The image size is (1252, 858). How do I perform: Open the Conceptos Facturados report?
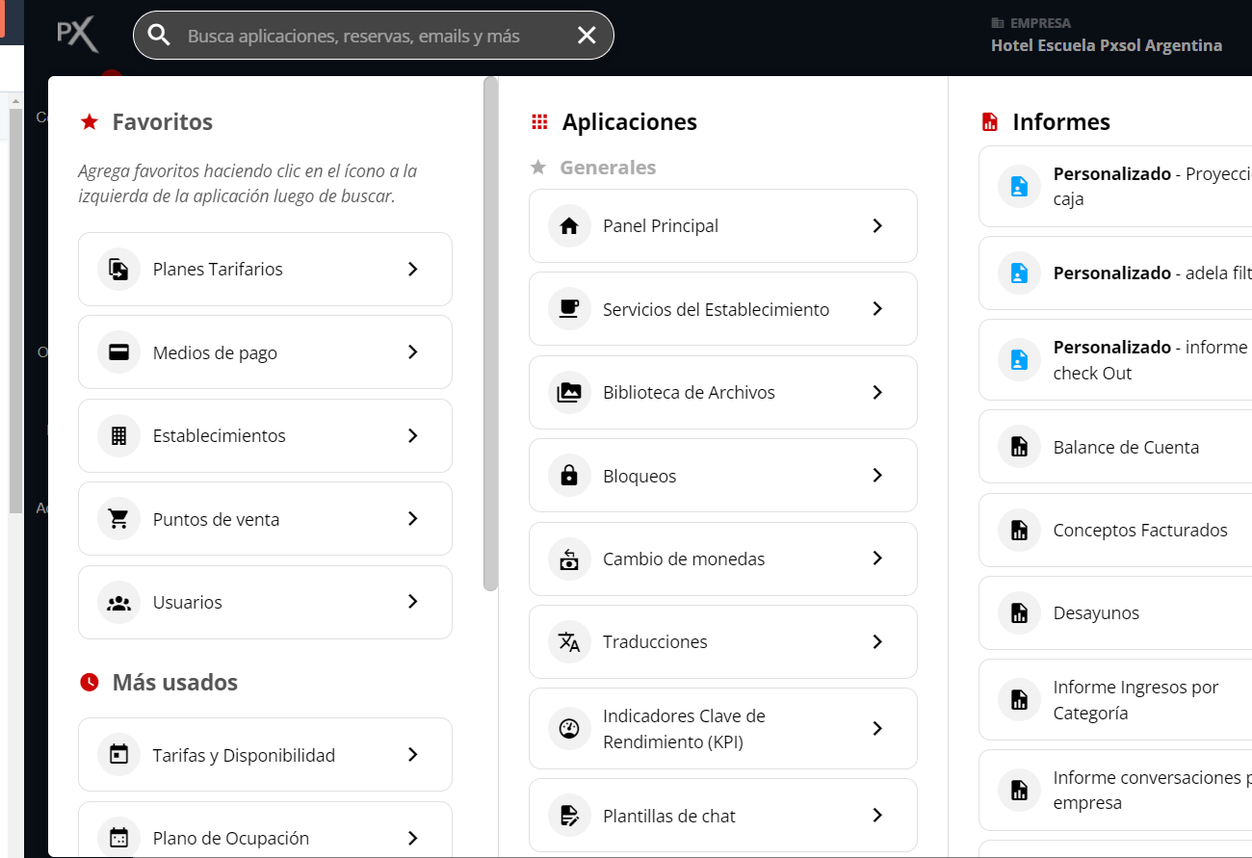click(x=1140, y=531)
